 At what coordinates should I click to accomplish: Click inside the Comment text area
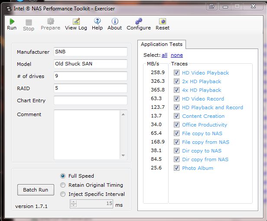pos(87,135)
